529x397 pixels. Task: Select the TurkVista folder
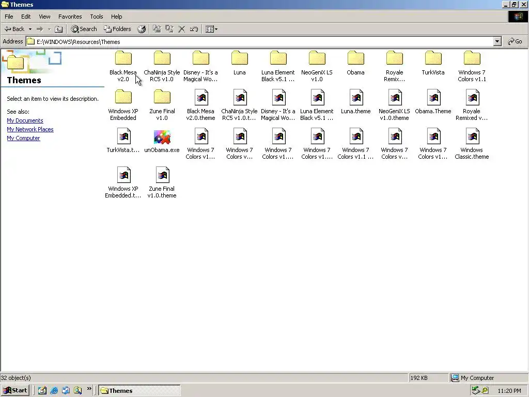(x=433, y=63)
